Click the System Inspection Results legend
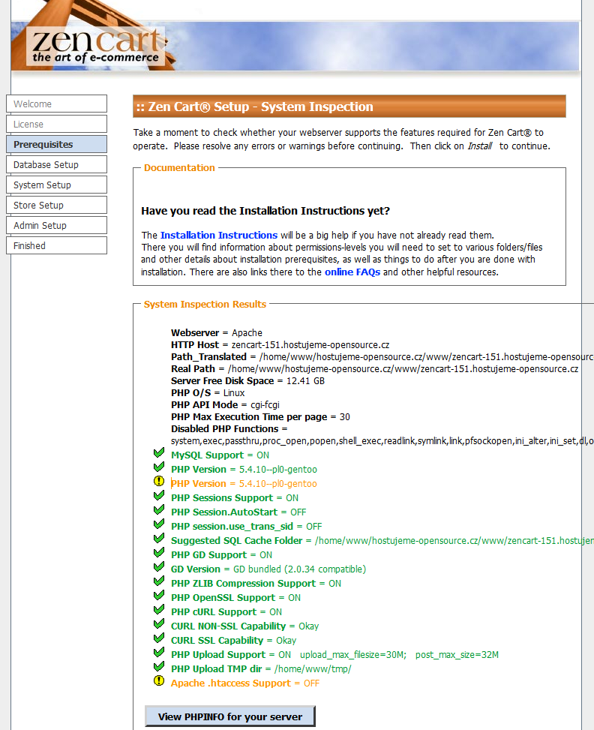 tap(205, 304)
